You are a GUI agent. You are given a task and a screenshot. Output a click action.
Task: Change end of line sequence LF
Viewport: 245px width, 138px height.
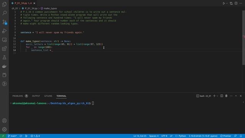tap(171, 136)
